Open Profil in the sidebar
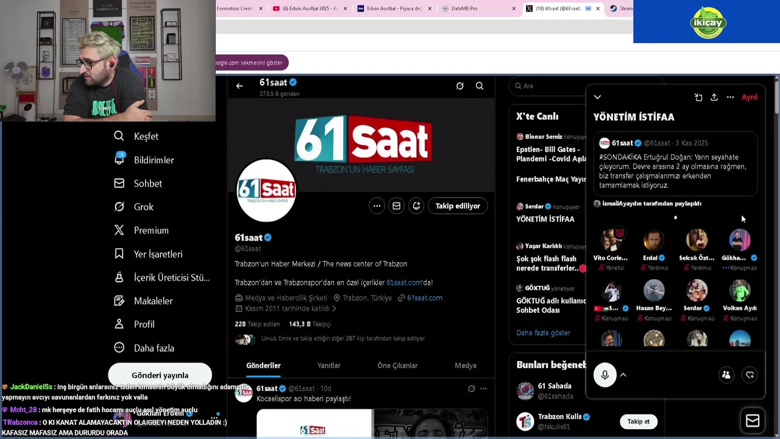The height and width of the screenshot is (439, 780). pos(135,324)
